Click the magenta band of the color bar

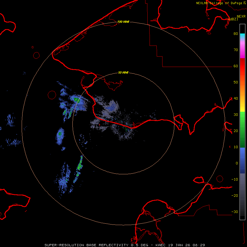[x=242, y=50]
